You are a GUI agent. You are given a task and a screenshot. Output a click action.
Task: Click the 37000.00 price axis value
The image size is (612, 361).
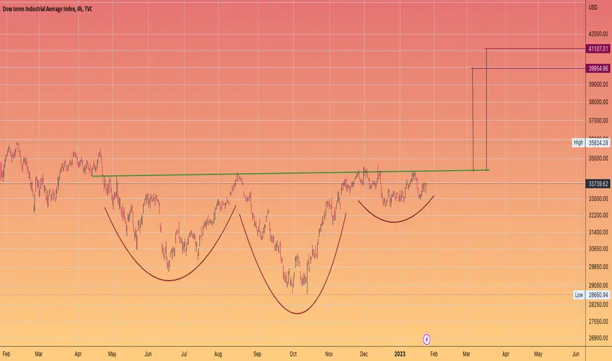coord(598,121)
